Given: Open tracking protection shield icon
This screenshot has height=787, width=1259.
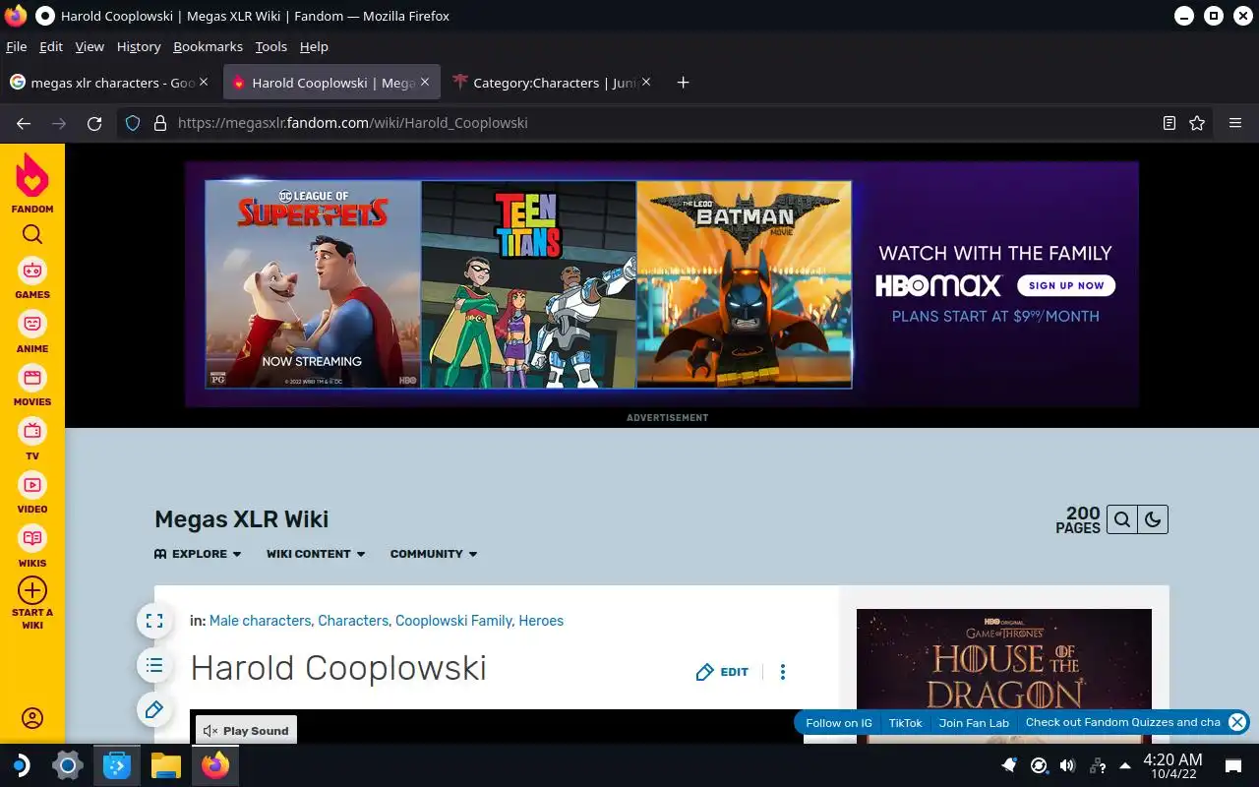Looking at the screenshot, I should click(x=134, y=123).
